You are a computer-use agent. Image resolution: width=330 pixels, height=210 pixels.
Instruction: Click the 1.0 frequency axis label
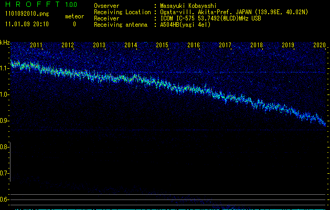pos(3,94)
